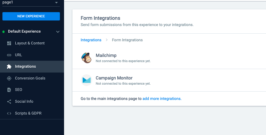Image resolution: width=266 pixels, height=135 pixels.
Task: Click the Social Info share icon
Action: pos(9,101)
